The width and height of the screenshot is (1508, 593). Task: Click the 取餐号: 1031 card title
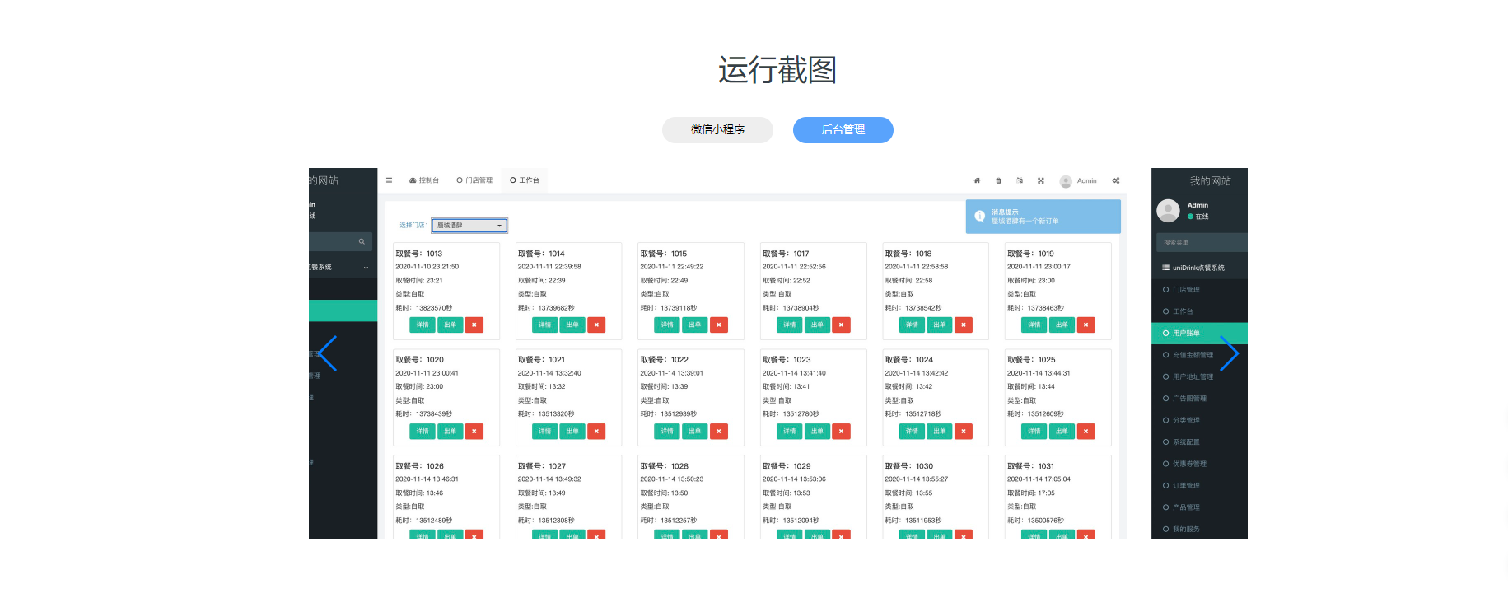point(1030,466)
